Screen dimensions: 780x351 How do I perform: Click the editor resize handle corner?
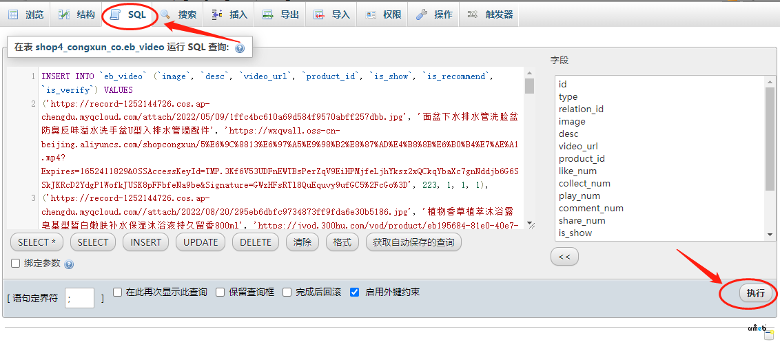pyautogui.click(x=530, y=225)
